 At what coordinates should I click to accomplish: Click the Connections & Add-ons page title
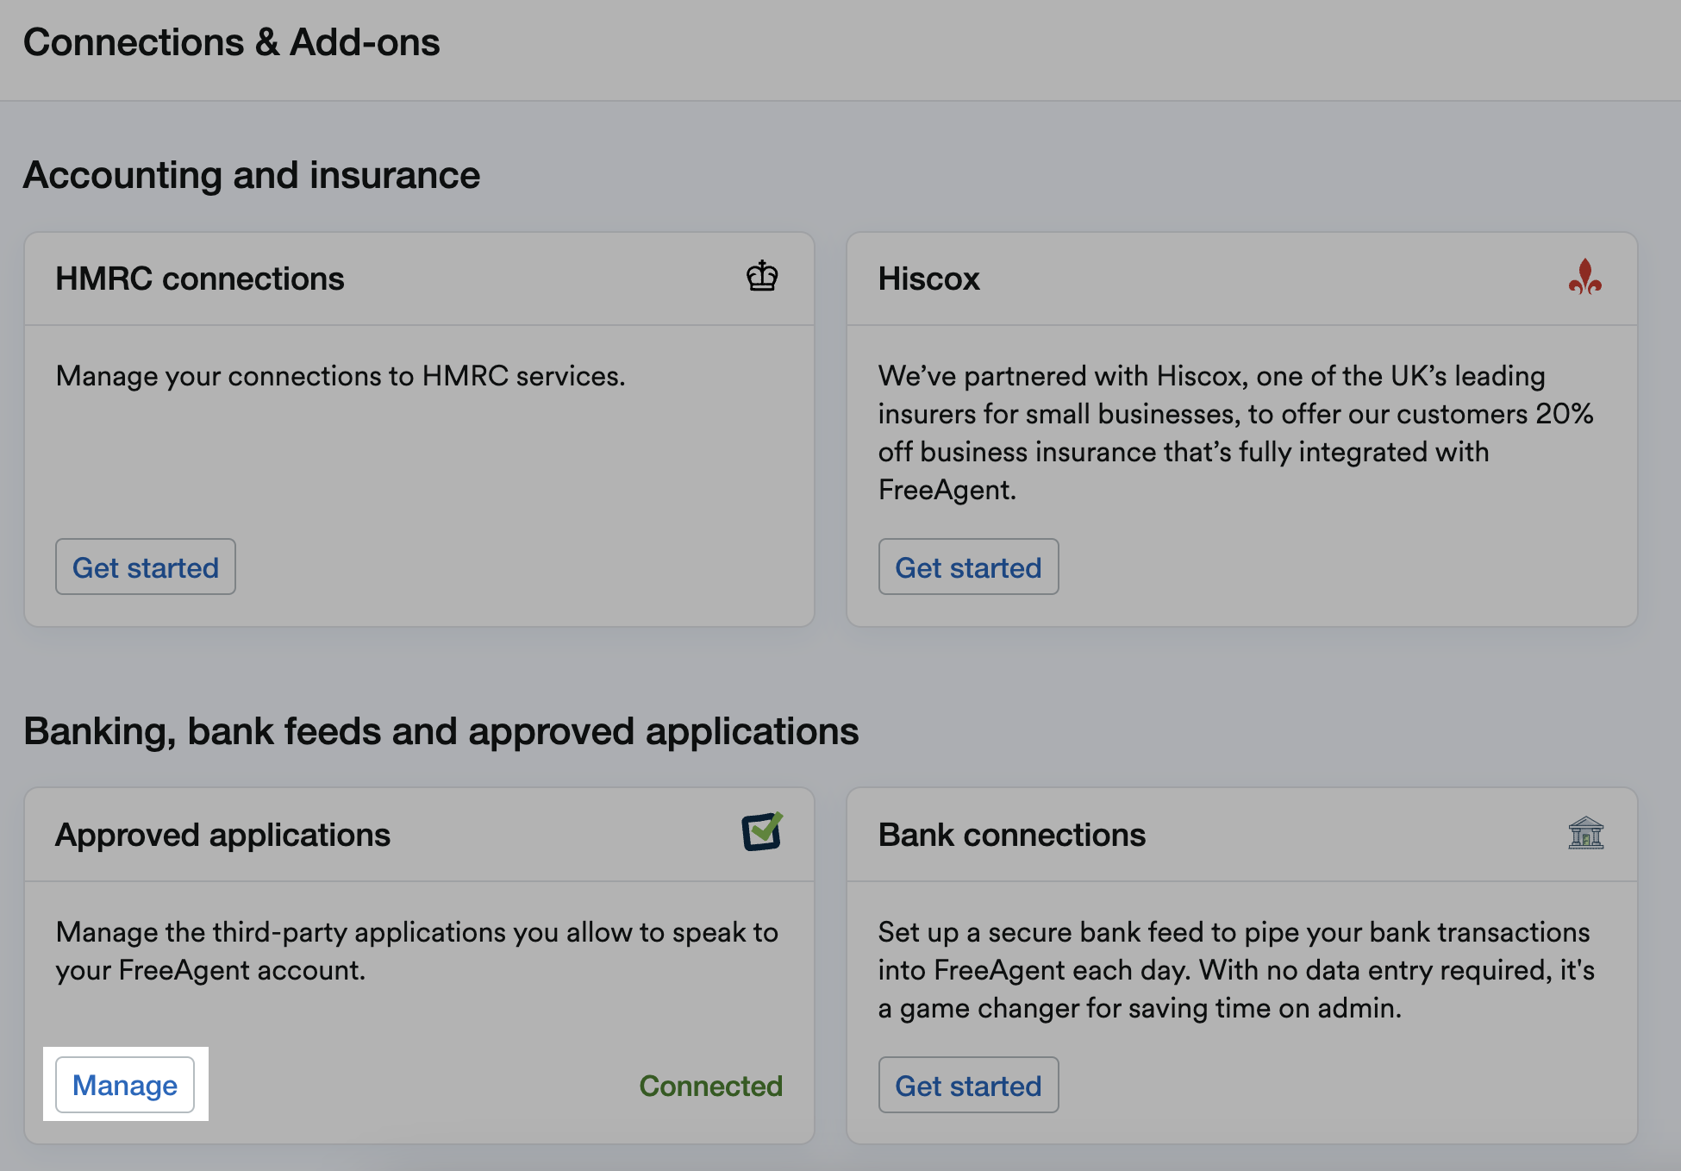coord(231,42)
